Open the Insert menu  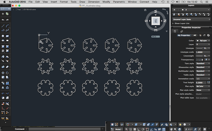(x=54, y=2)
